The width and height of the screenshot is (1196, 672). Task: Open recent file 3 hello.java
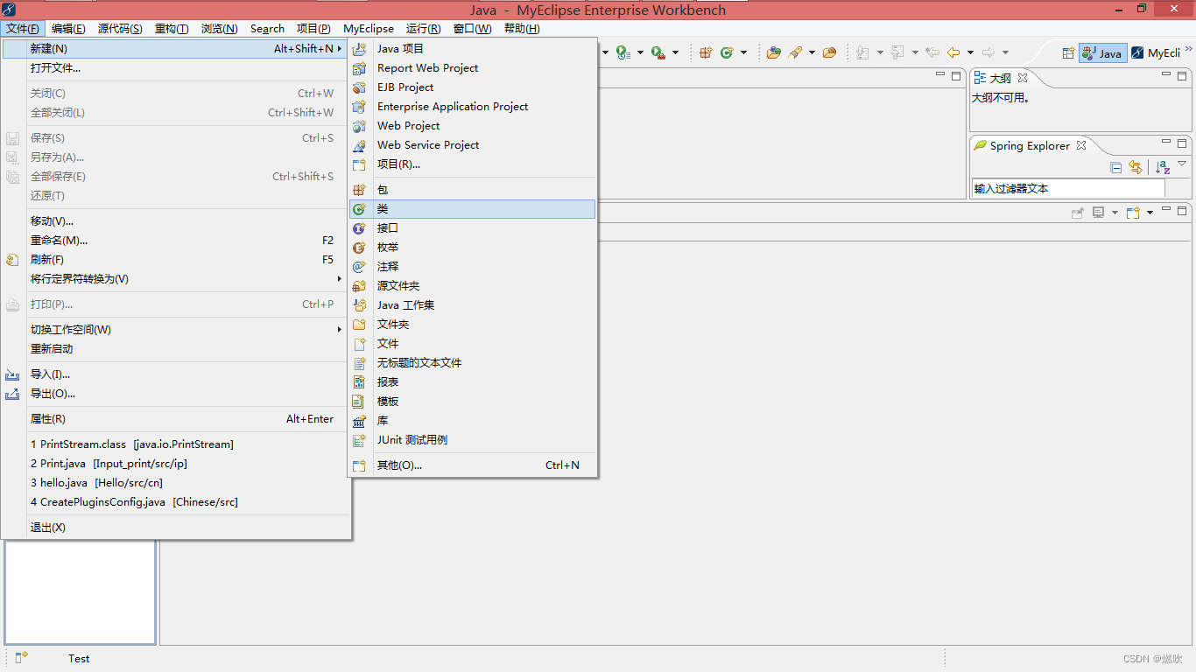coord(175,482)
